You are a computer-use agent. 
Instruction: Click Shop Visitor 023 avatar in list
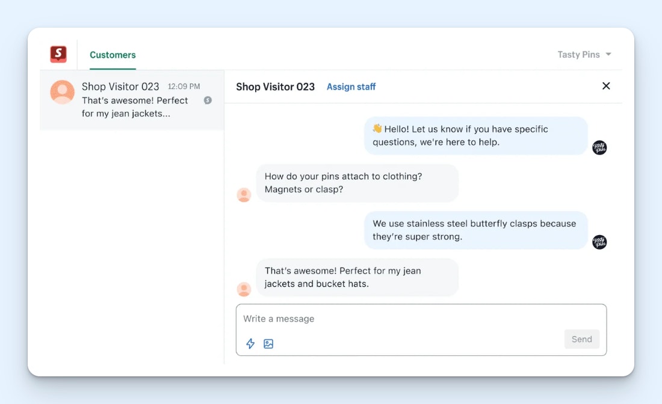coord(63,93)
